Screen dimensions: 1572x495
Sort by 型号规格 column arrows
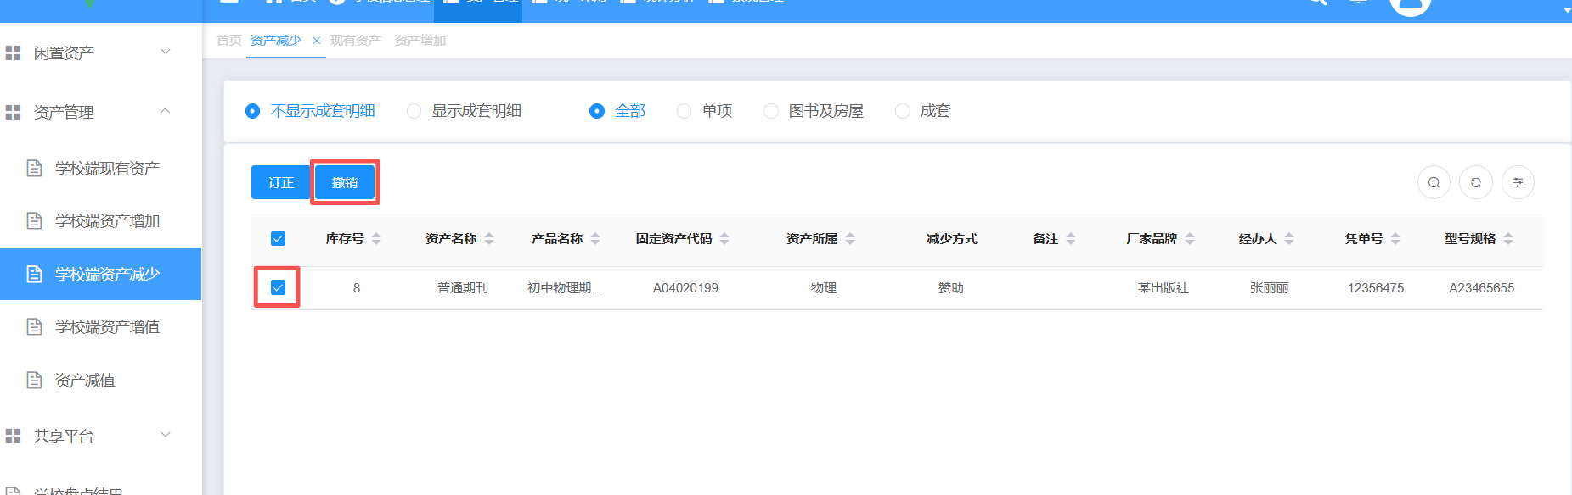tap(1508, 239)
